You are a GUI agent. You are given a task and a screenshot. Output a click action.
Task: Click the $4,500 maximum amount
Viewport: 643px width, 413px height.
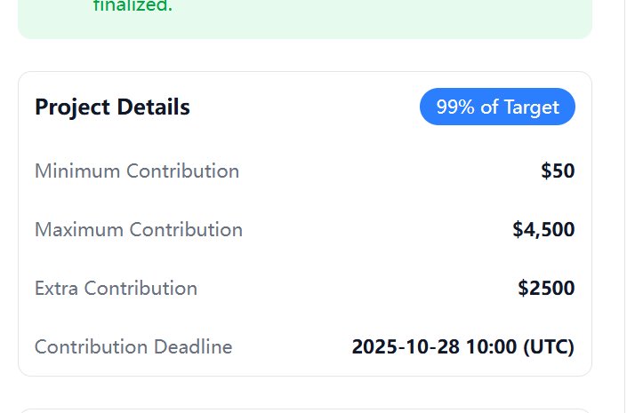click(x=543, y=229)
